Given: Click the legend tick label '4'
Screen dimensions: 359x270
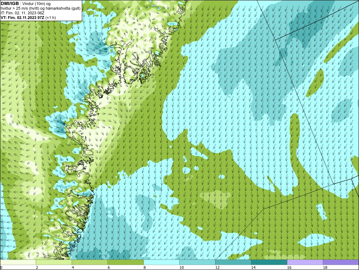Looking at the screenshot, I should click(73, 267).
